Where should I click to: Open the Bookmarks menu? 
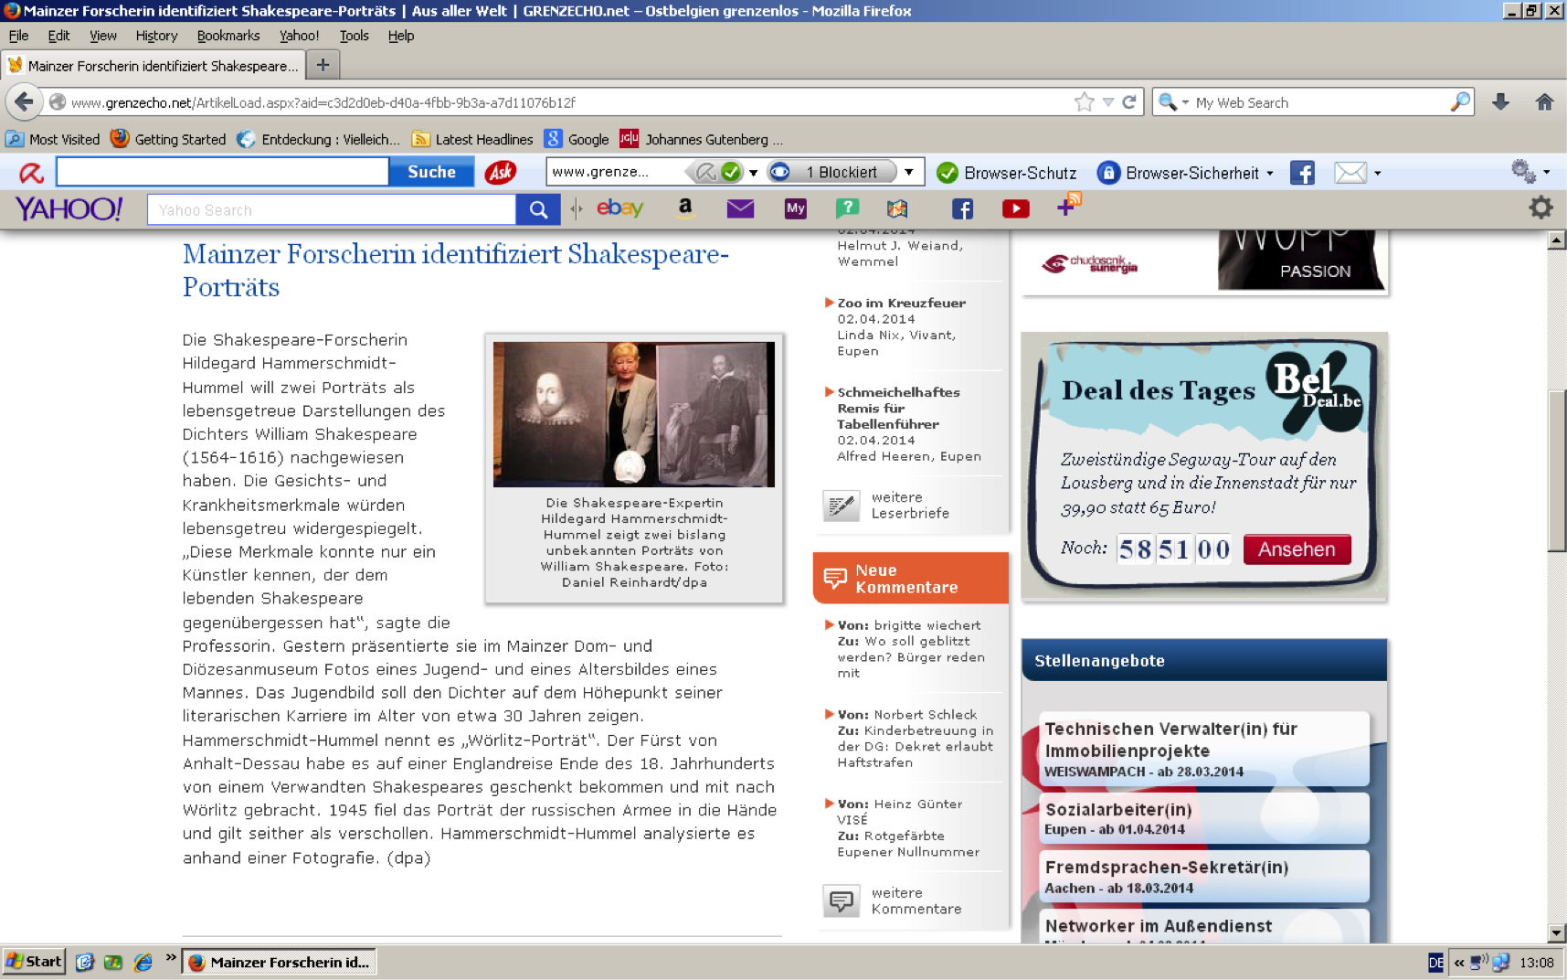click(x=228, y=36)
